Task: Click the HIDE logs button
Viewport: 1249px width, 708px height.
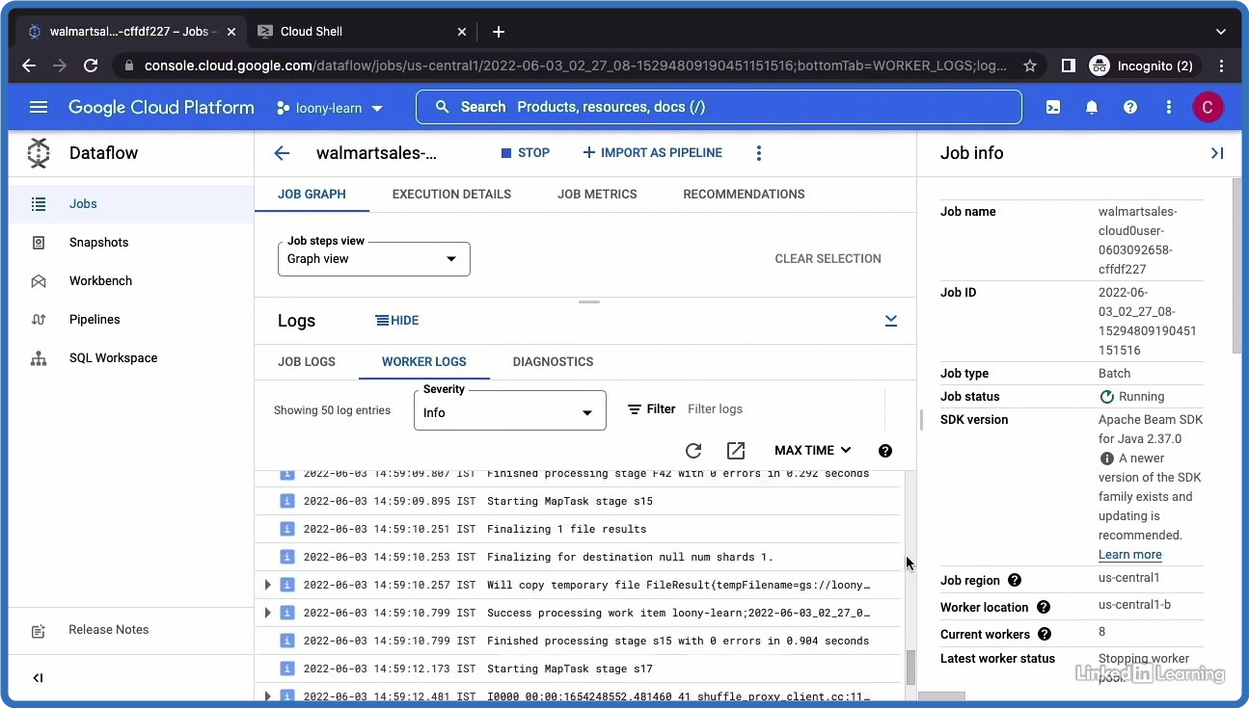Action: coord(396,321)
